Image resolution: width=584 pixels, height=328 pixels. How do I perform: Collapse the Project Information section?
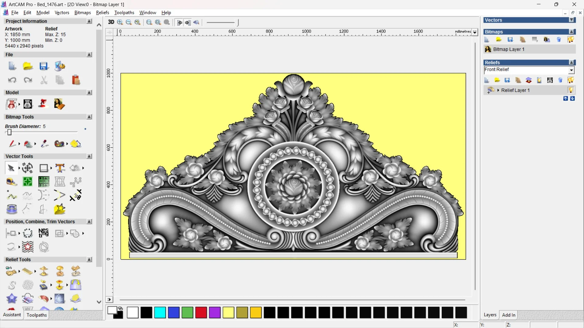(x=89, y=21)
